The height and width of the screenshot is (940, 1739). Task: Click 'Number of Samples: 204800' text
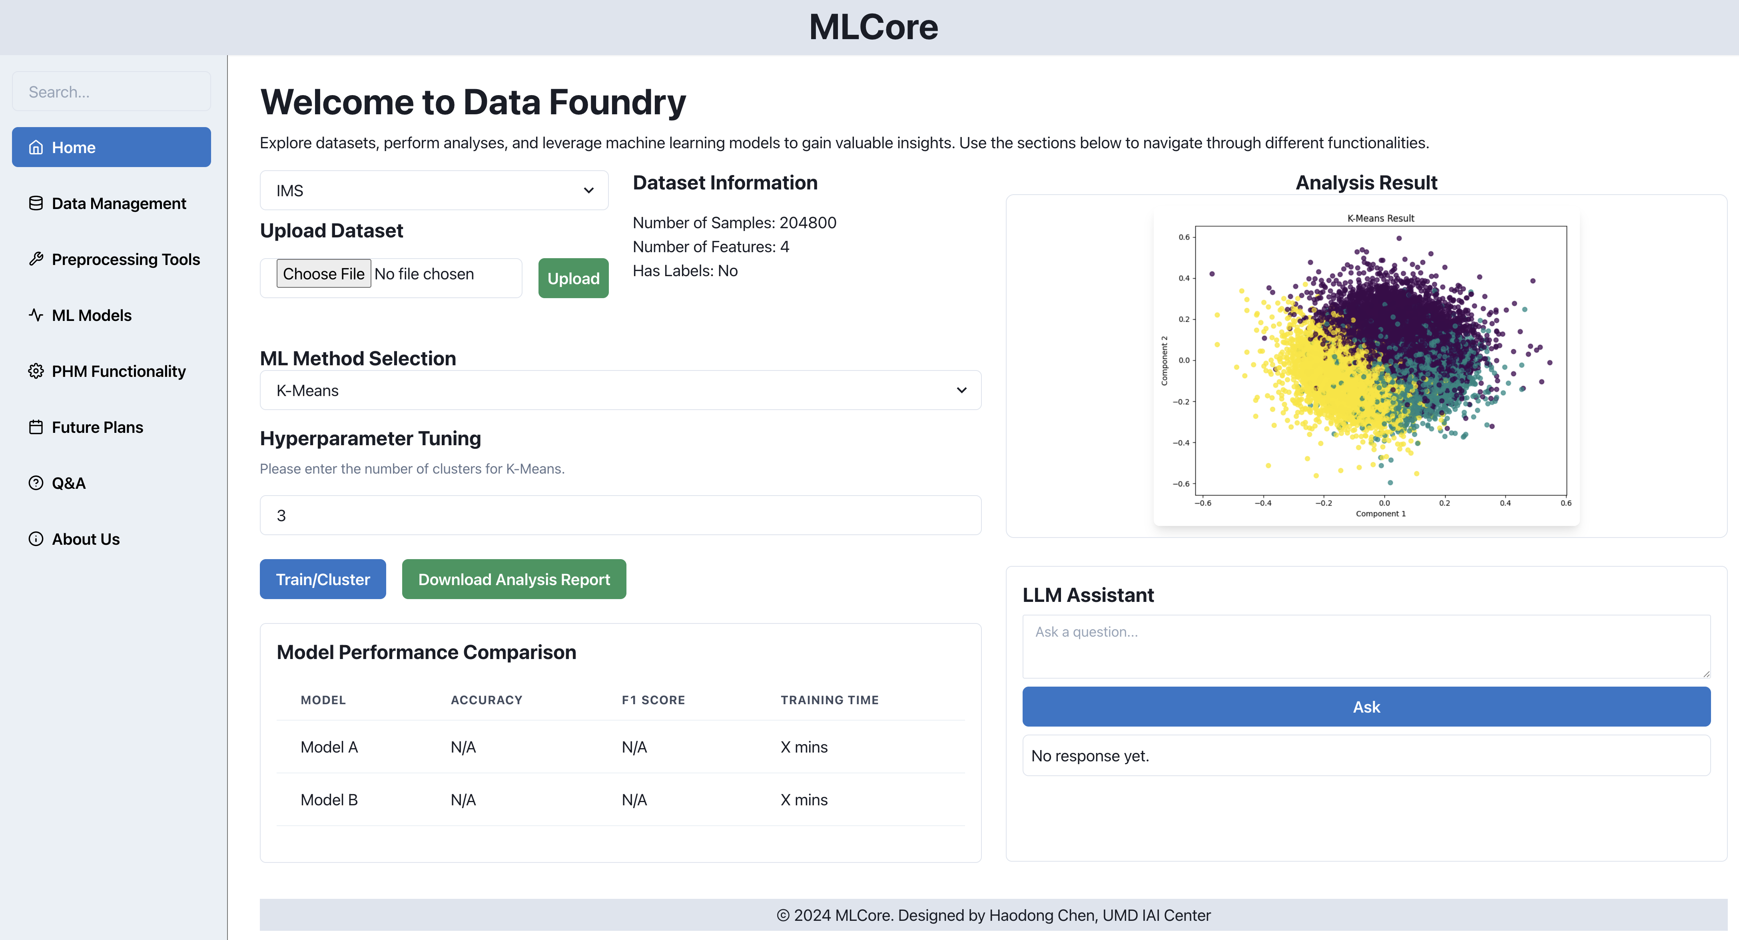point(734,223)
